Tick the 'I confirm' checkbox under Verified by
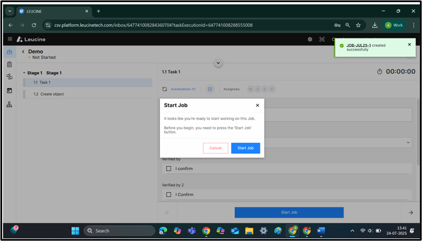 [169, 168]
